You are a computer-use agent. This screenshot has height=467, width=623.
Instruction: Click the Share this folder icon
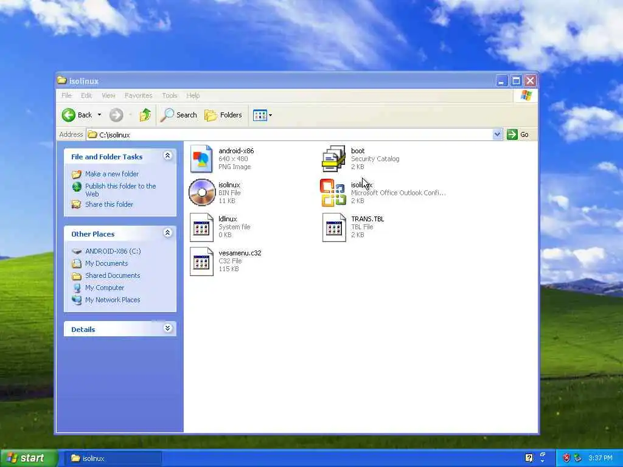[76, 204]
